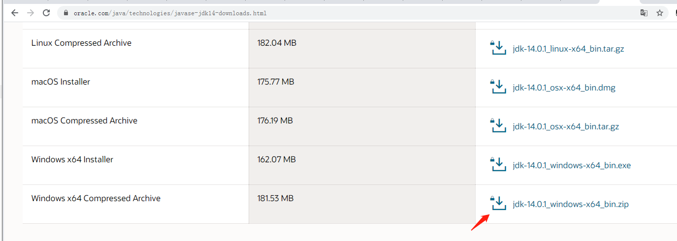Click the 162.07 MB size cell

pos(276,160)
